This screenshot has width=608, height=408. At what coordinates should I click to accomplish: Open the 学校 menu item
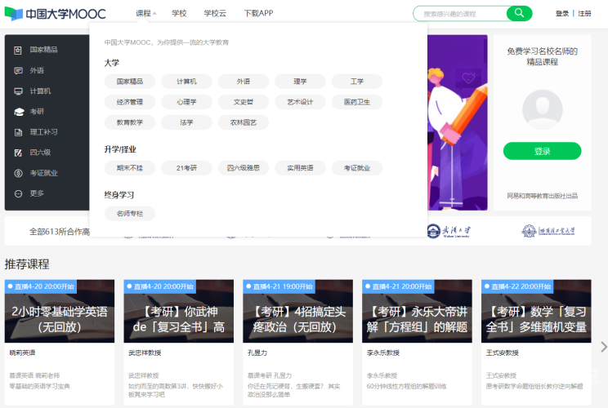click(x=179, y=14)
